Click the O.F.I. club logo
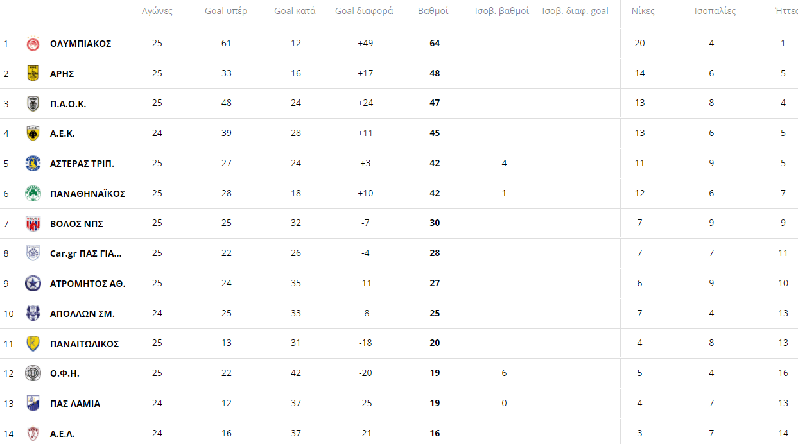798x444 pixels. (x=33, y=373)
